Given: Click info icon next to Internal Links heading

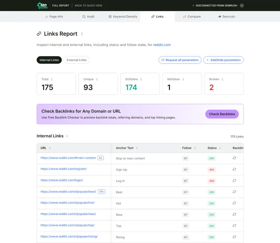Looking at the screenshot, I should click(x=67, y=136).
